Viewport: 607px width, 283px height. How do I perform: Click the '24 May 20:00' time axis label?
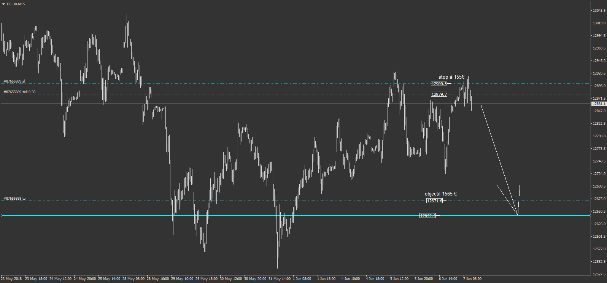click(x=85, y=279)
